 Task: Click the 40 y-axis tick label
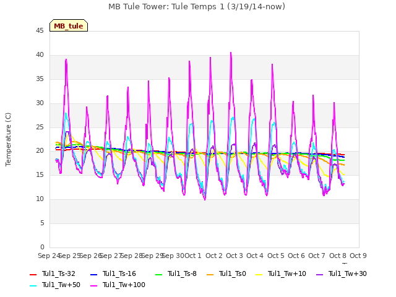40,55
